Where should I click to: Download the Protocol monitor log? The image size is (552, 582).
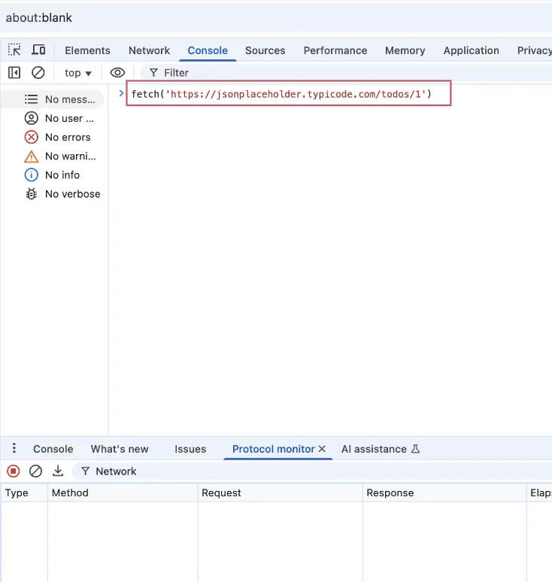(x=58, y=471)
